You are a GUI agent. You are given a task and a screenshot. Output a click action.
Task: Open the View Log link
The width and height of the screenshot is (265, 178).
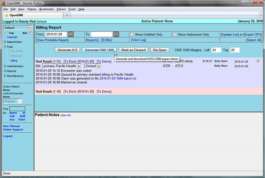pyautogui.click(x=138, y=40)
